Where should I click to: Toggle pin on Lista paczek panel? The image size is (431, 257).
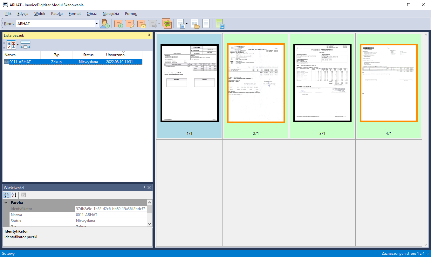[149, 36]
